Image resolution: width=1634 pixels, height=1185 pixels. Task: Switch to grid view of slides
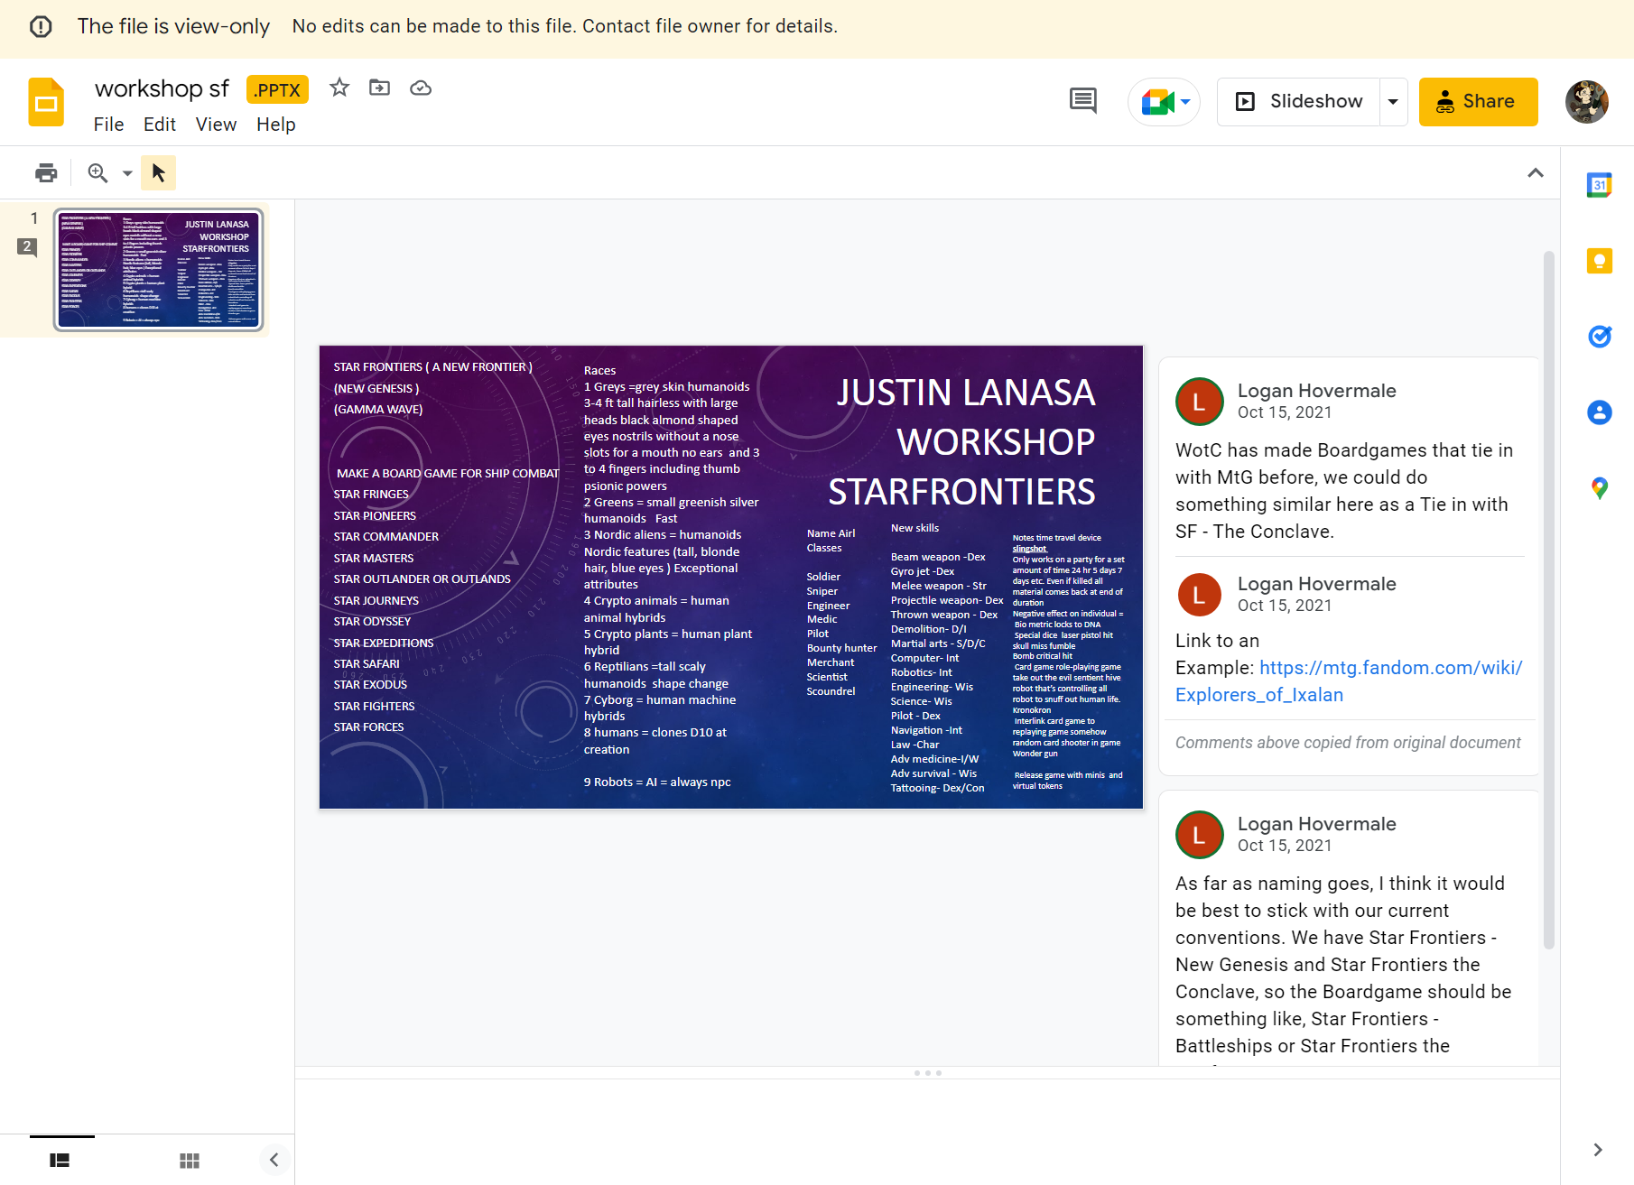coord(190,1161)
